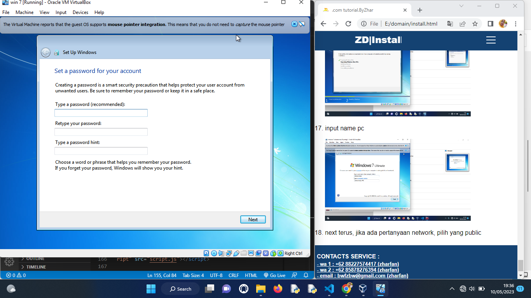Viewport: 531px width, 298px height.
Task: Click the zharfan email link
Action: point(362,275)
